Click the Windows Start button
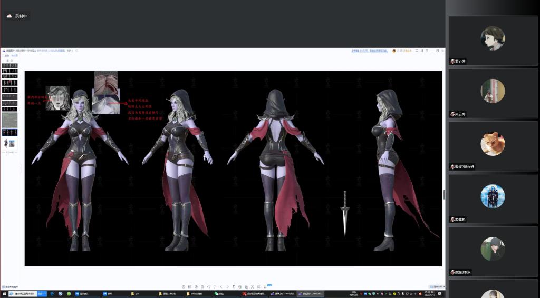 click(x=4, y=294)
